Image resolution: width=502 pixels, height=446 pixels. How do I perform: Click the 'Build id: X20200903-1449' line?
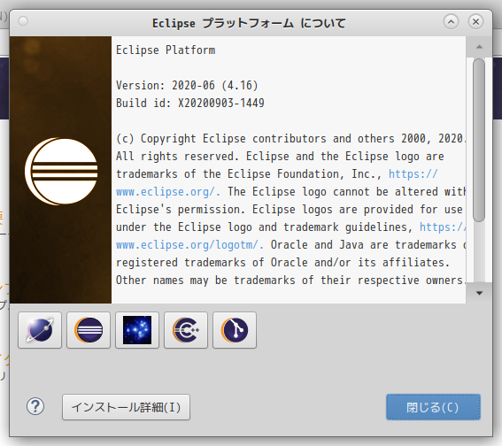tap(190, 103)
